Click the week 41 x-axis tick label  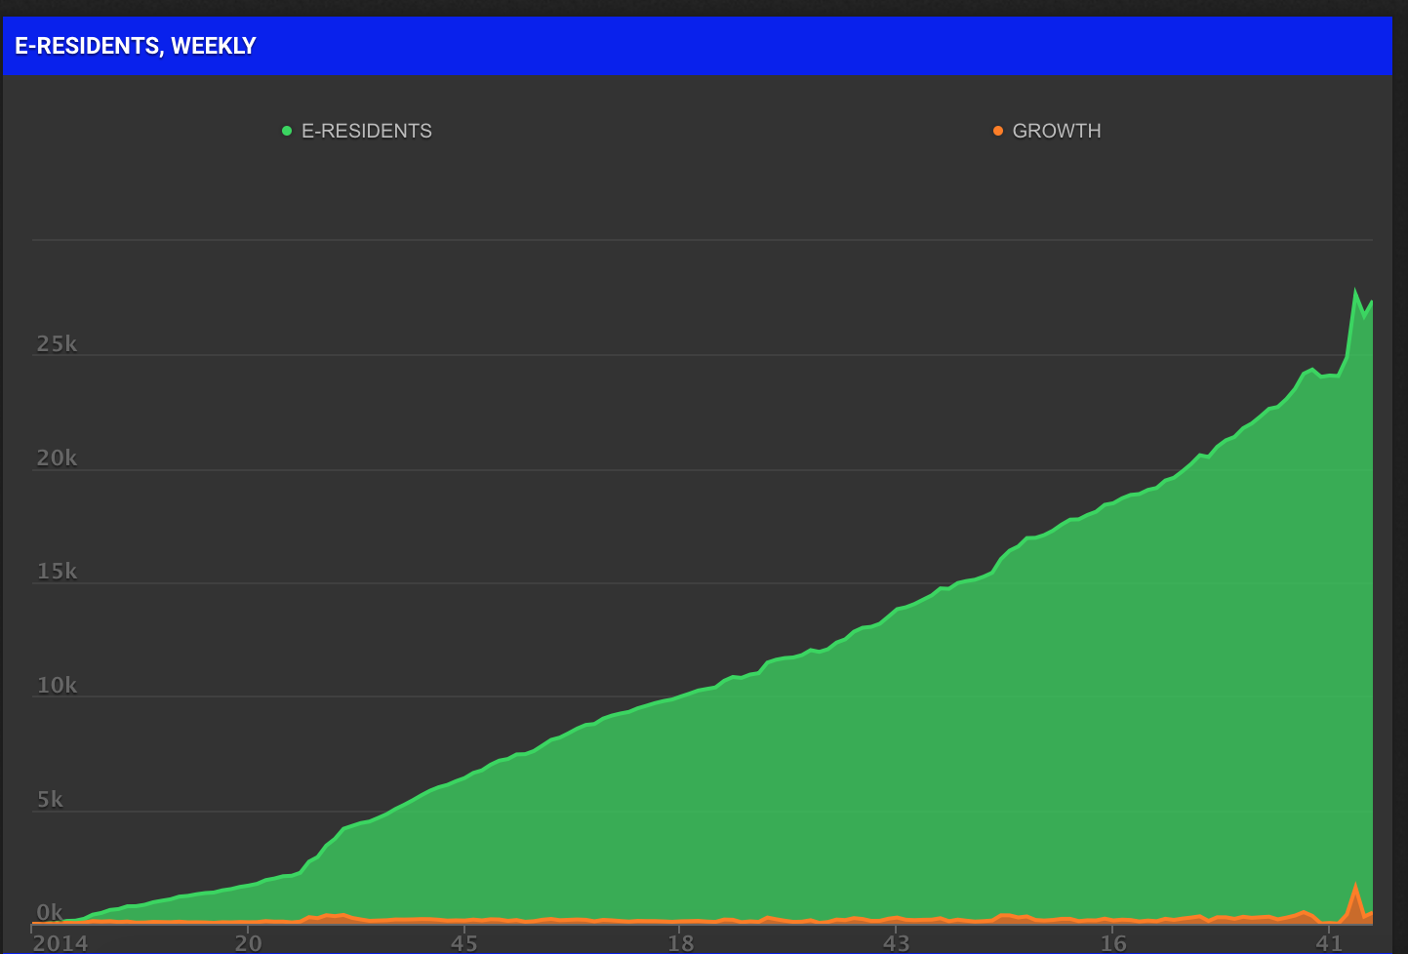click(x=1329, y=942)
